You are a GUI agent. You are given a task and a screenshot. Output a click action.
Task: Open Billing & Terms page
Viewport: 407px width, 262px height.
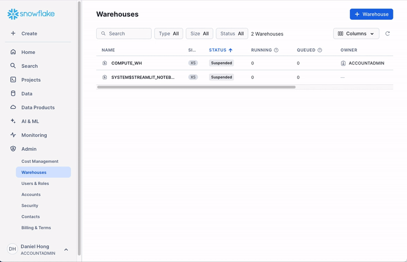click(36, 228)
